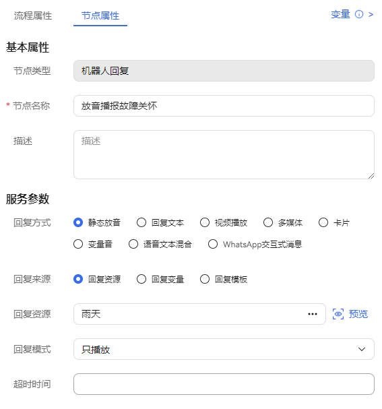Viewport: 382px width, 409px height.
Task: Click the 变量 link
Action: click(x=340, y=14)
